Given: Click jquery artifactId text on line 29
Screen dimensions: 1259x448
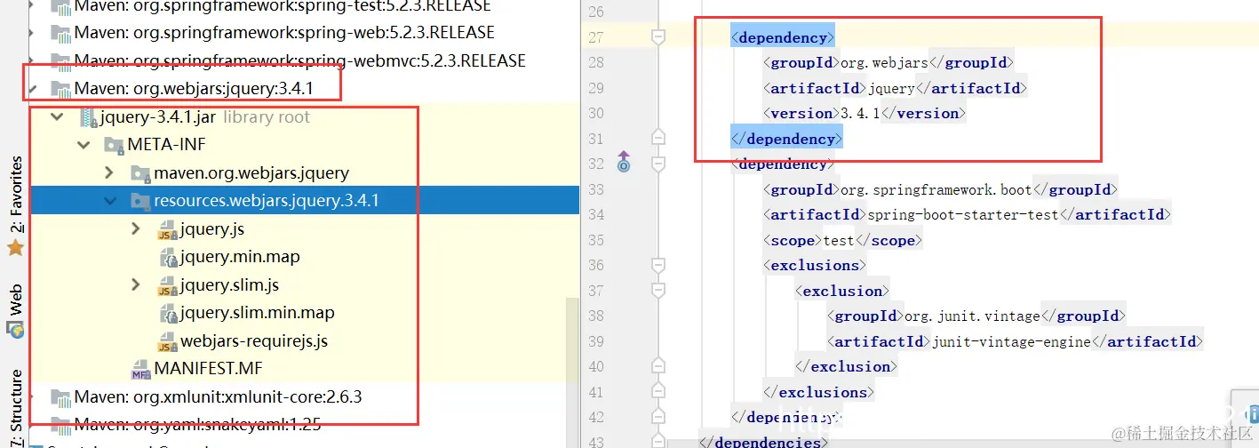Looking at the screenshot, I should 890,88.
